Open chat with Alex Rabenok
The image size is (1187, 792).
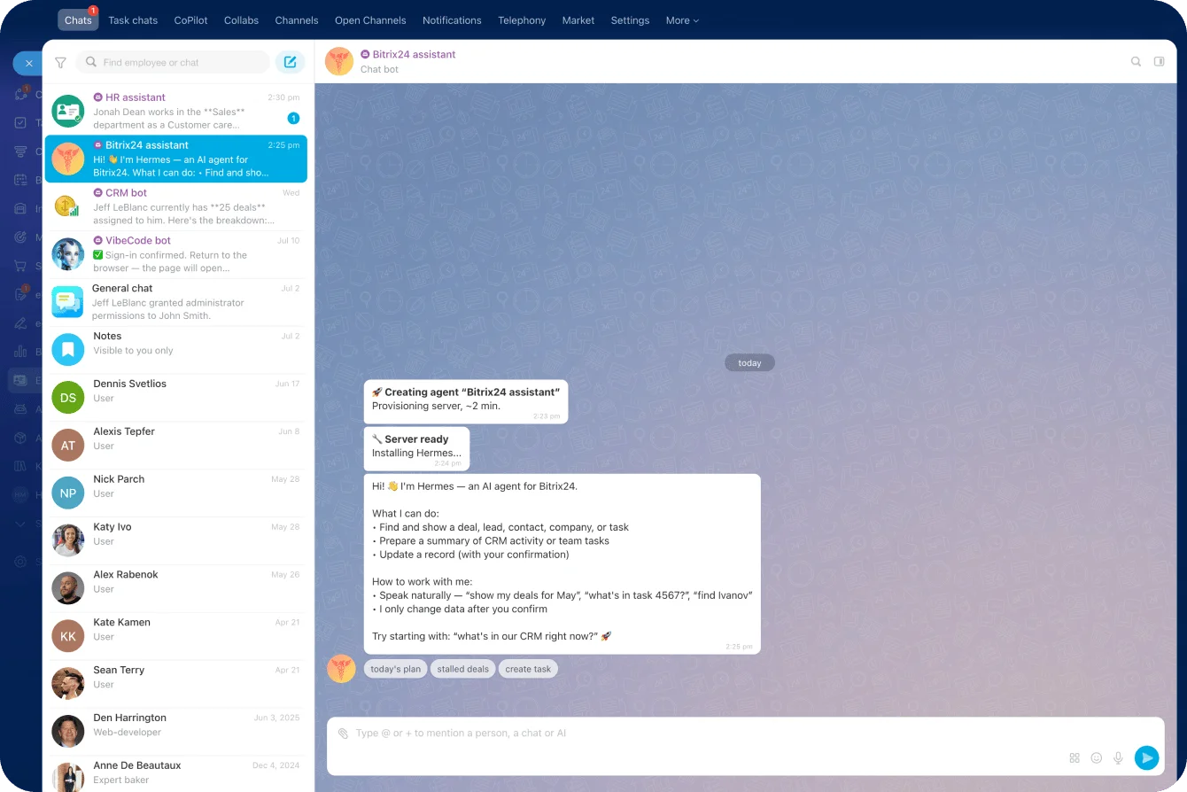point(176,589)
